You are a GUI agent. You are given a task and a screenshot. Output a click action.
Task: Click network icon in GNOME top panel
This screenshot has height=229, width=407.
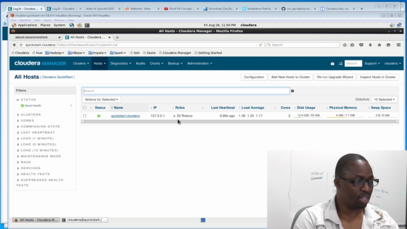399,25
